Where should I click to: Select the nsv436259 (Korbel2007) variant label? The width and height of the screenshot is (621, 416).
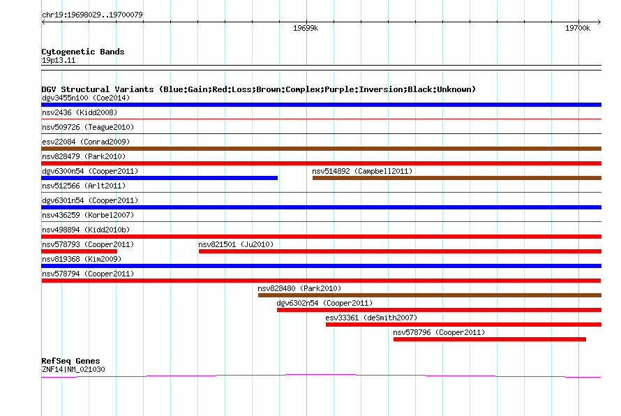coord(88,215)
